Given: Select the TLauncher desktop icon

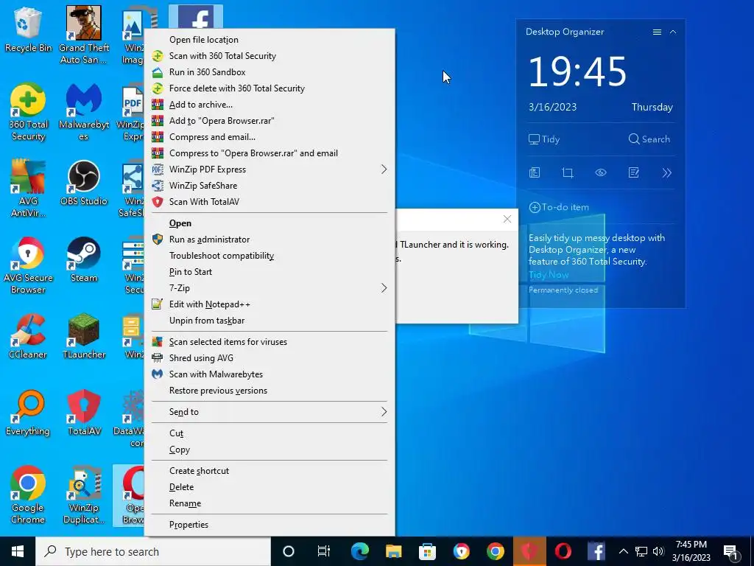Looking at the screenshot, I should coord(84,336).
